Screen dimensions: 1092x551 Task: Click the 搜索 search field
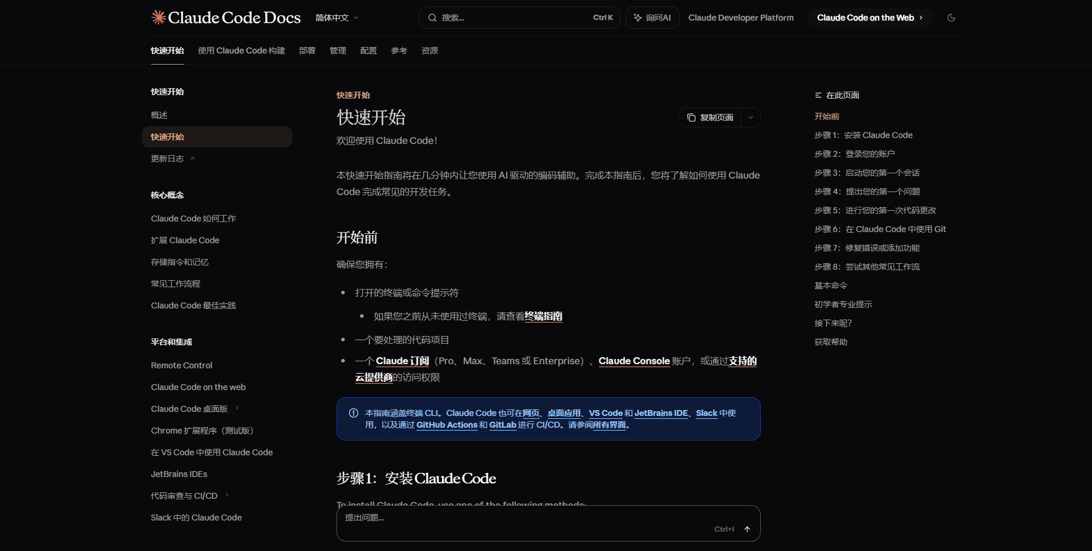click(x=520, y=18)
